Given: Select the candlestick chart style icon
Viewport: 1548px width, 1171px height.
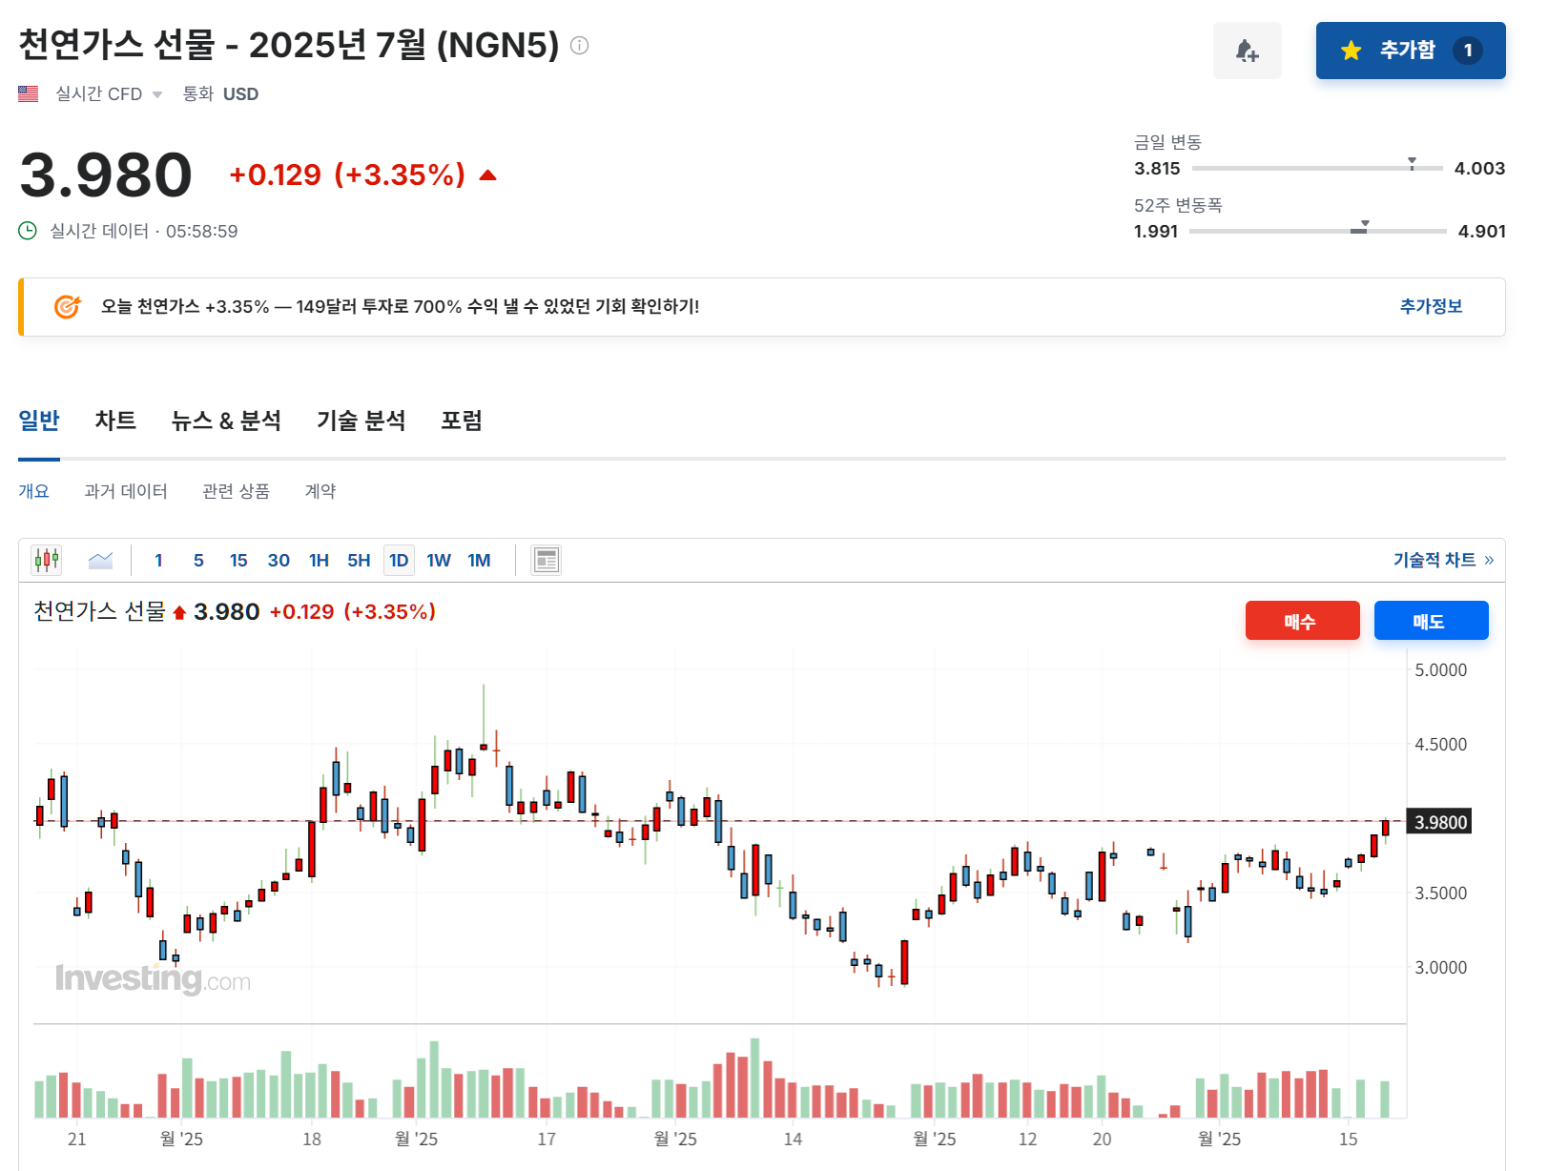Looking at the screenshot, I should click(x=46, y=560).
